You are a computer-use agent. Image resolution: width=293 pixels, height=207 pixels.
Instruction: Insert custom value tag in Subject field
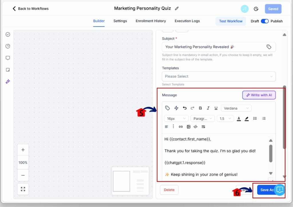pyautogui.click(x=269, y=47)
